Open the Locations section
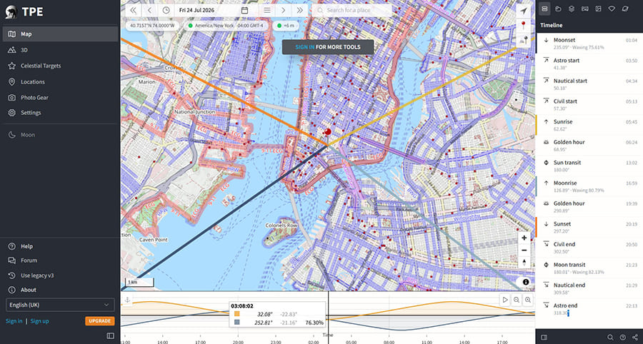The image size is (643, 344). (x=60, y=82)
